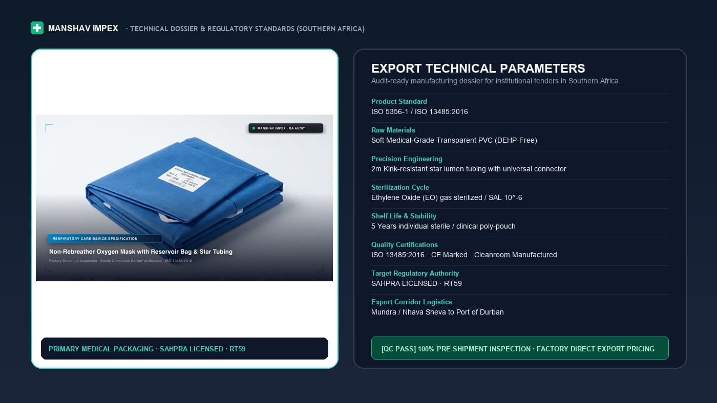Click the Shelf Life & Stability label
Screen dimensions: 717x403
[404, 216]
